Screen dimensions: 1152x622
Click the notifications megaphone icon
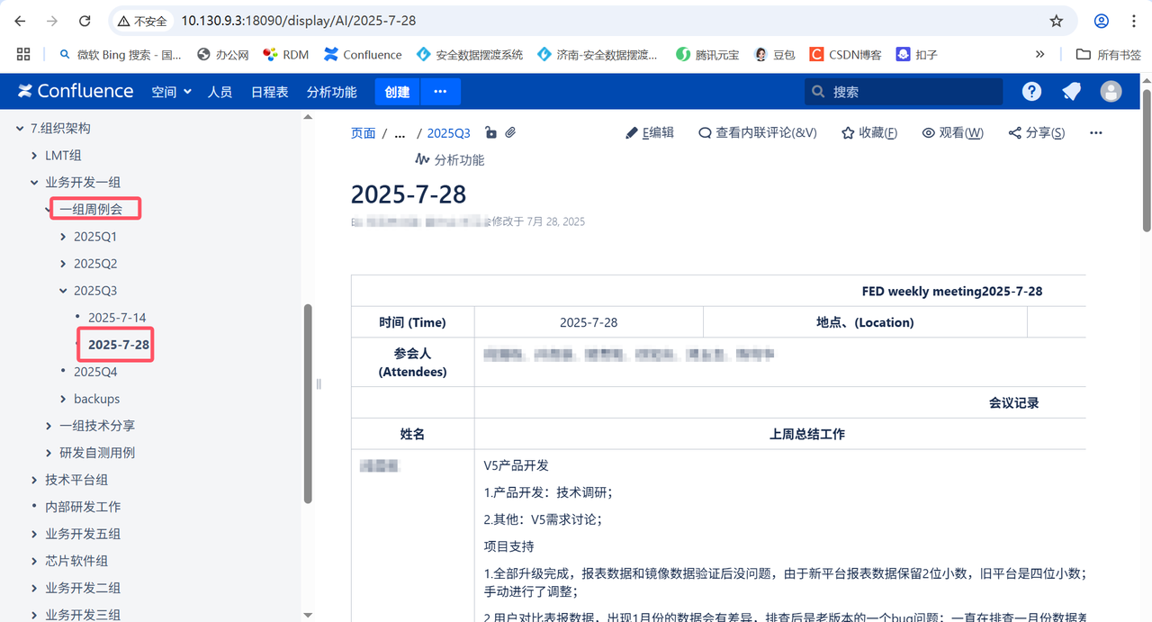pyautogui.click(x=1071, y=91)
